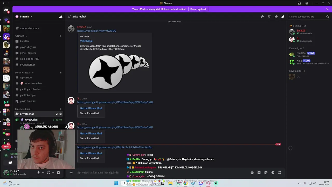Collapse the Metin Kanalları category

24,72
